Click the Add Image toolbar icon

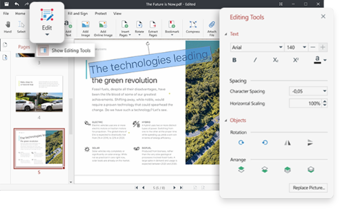pos(85,26)
